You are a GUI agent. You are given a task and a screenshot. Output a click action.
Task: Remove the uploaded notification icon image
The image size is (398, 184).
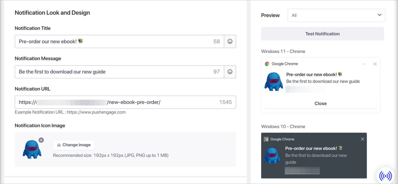tap(41, 140)
